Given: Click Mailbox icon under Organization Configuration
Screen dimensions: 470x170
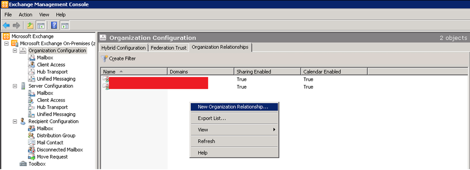Looking at the screenshot, I should [x=32, y=58].
